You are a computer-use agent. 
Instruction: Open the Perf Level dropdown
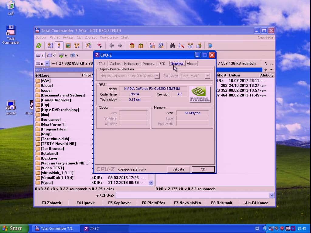tap(207, 76)
